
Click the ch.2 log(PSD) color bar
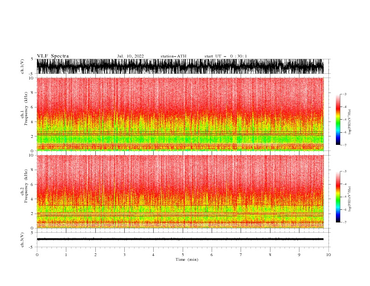click(338, 197)
